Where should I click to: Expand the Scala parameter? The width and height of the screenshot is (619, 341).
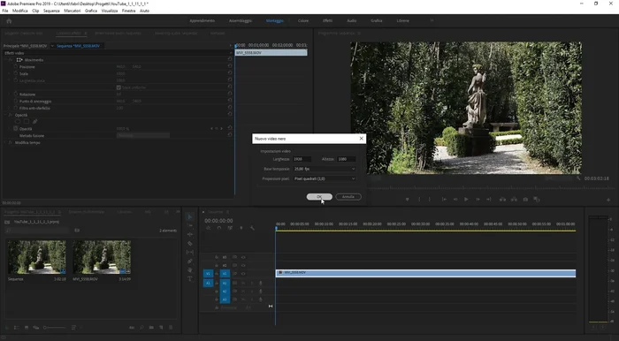tap(10, 73)
